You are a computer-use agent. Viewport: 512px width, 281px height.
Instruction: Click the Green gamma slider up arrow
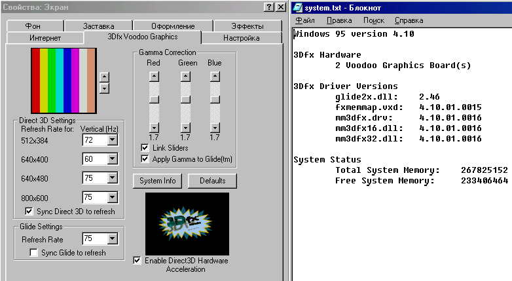185,77
